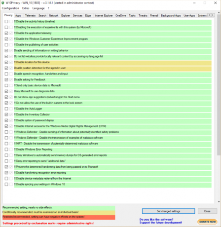Screen dimensions: 221x227
Task: Click the W10Privacy shield icon in title bar
Action: (3, 3)
